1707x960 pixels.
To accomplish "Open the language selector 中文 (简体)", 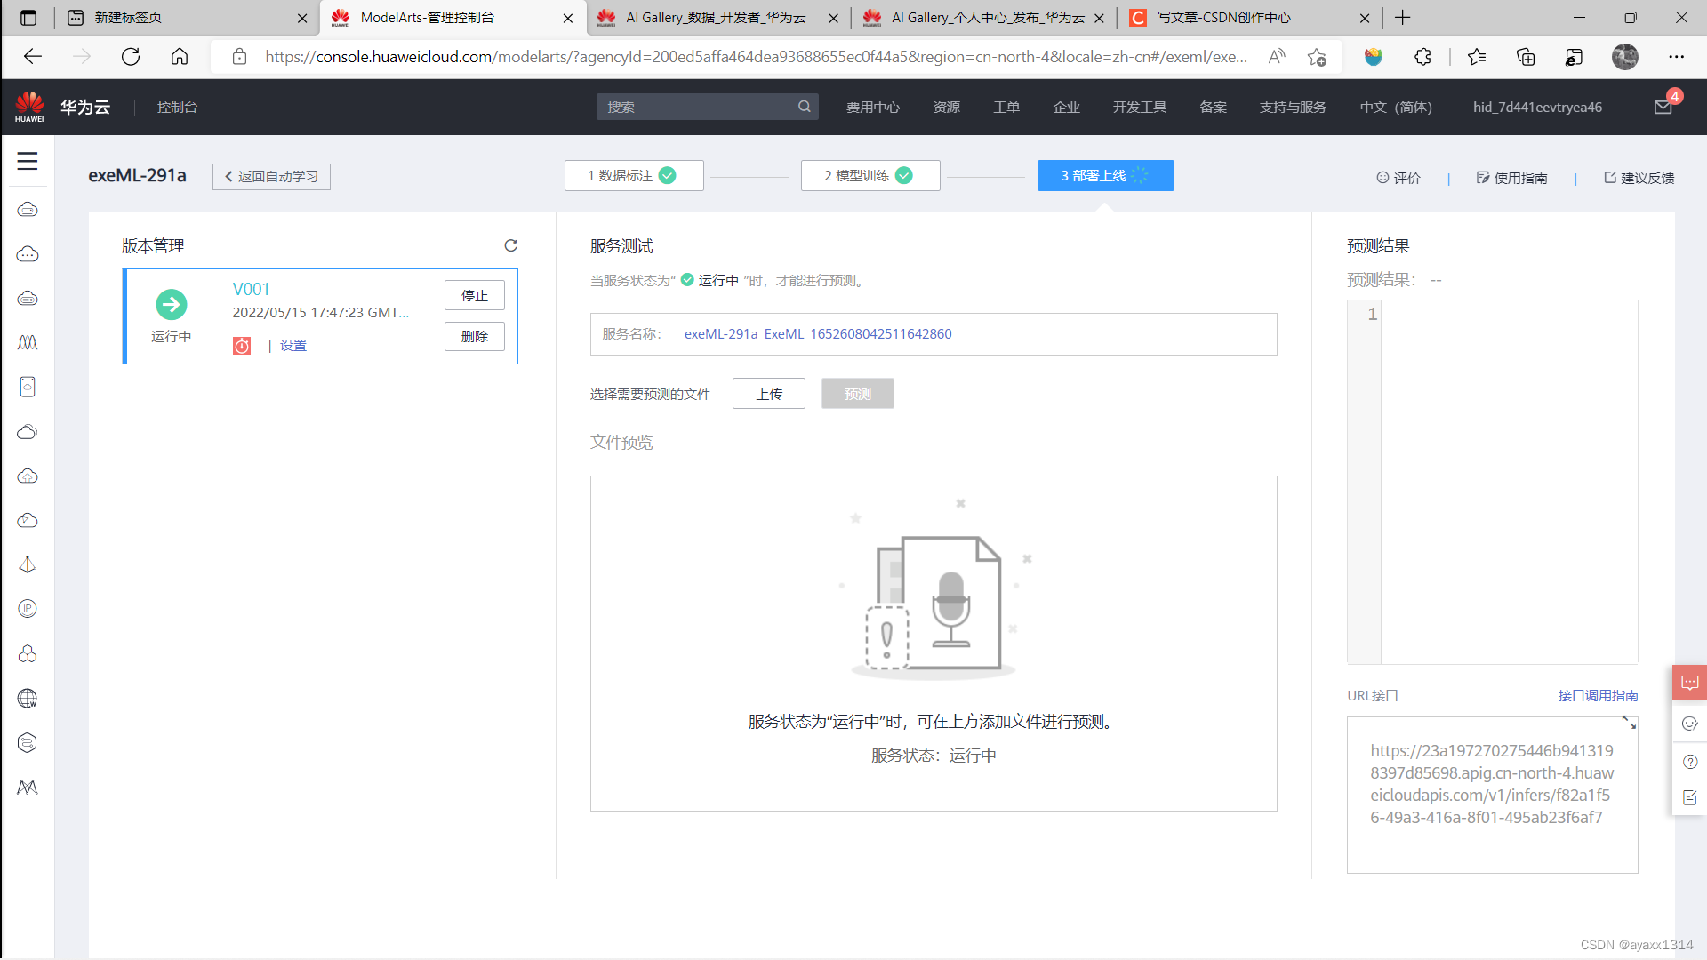I will pyautogui.click(x=1395, y=108).
